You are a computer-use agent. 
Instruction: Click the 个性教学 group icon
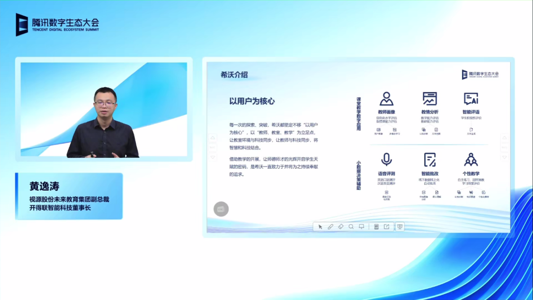point(471,160)
